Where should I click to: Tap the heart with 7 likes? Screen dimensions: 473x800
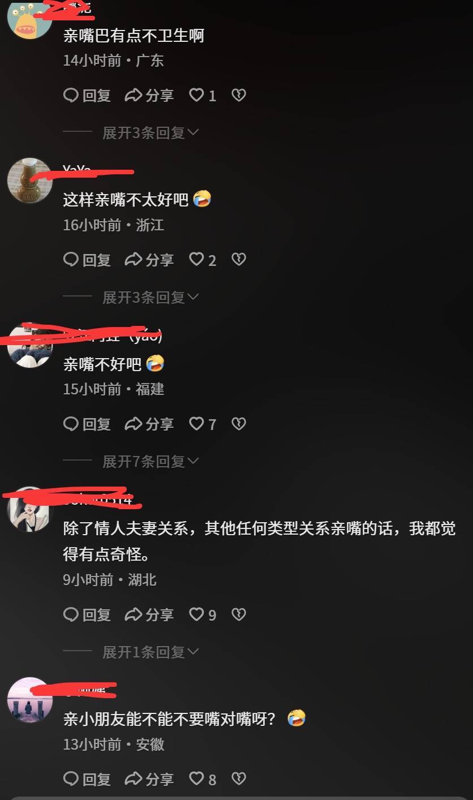[203, 424]
